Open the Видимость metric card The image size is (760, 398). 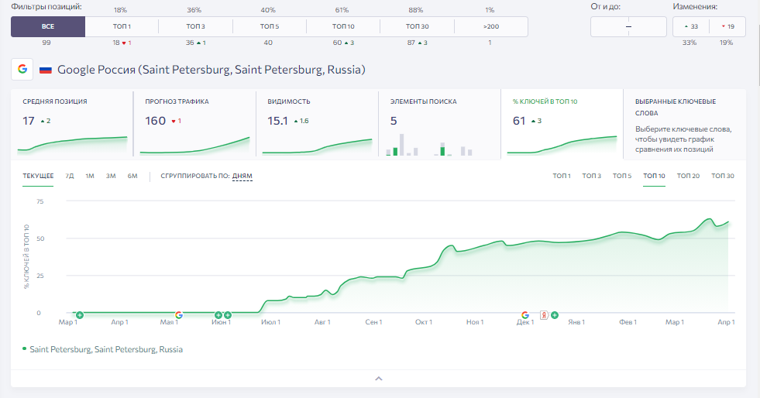(317, 123)
